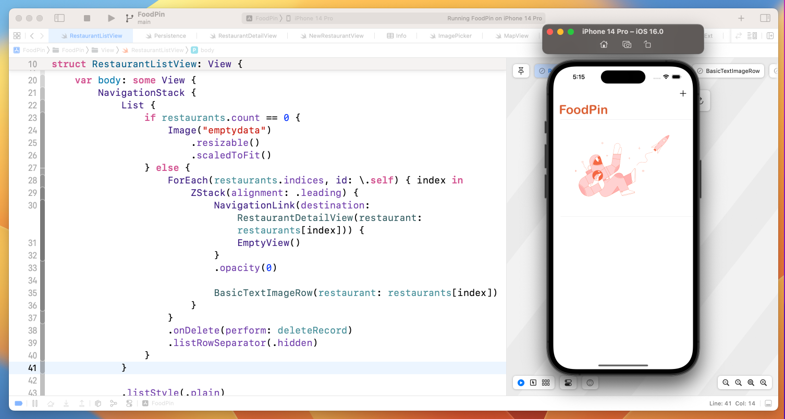785x419 pixels.
Task: Toggle the right inspector panel
Action: (765, 18)
